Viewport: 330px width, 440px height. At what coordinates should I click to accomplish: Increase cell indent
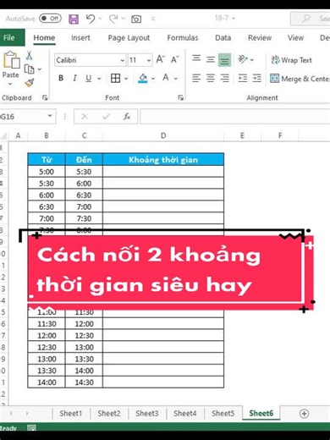click(256, 78)
